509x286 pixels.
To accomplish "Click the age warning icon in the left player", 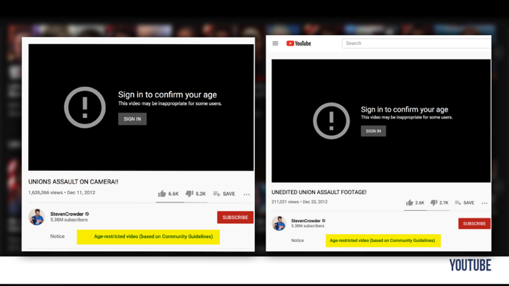I will coord(85,107).
